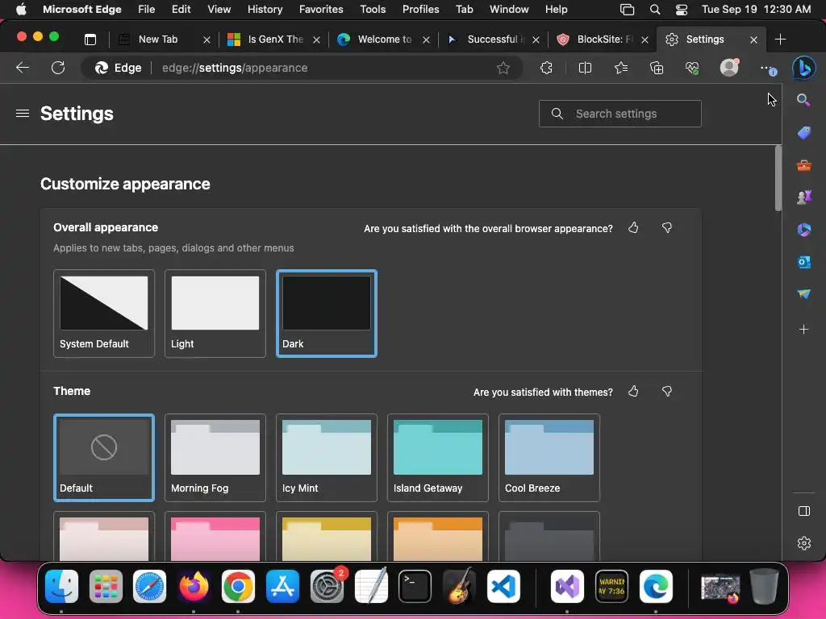
Task: Choose the Default theme
Action: (x=104, y=458)
